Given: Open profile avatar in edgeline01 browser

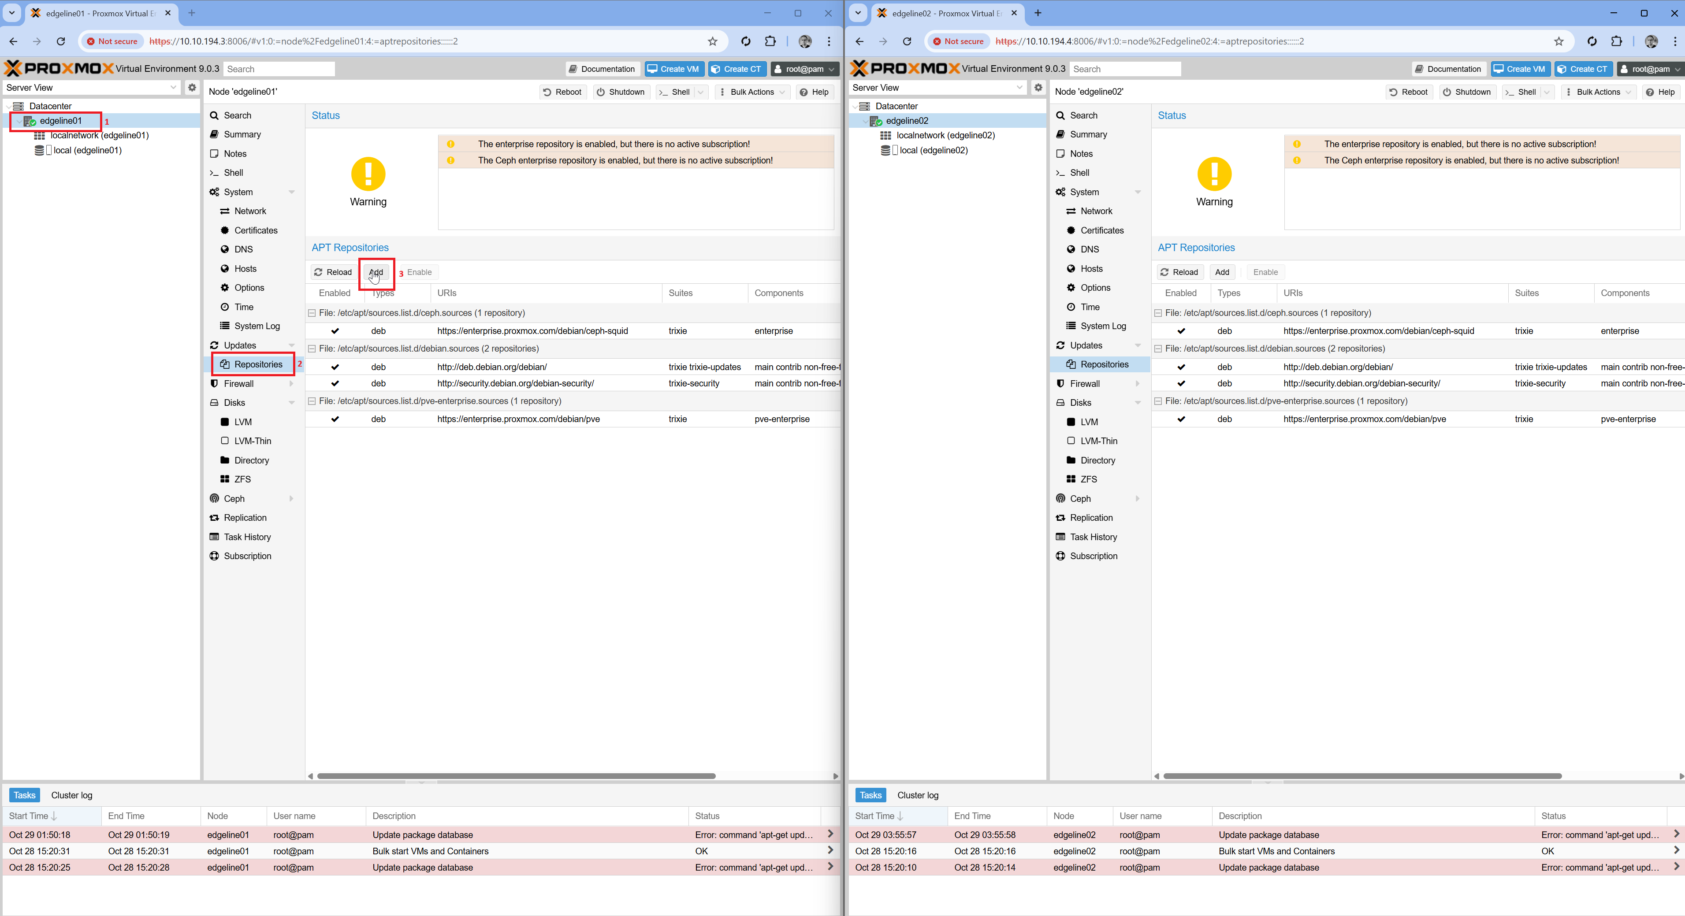Looking at the screenshot, I should 805,41.
